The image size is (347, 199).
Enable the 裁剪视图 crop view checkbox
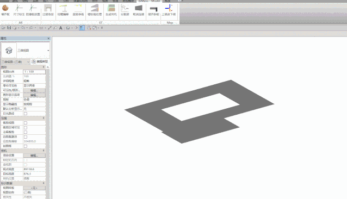click(26, 123)
